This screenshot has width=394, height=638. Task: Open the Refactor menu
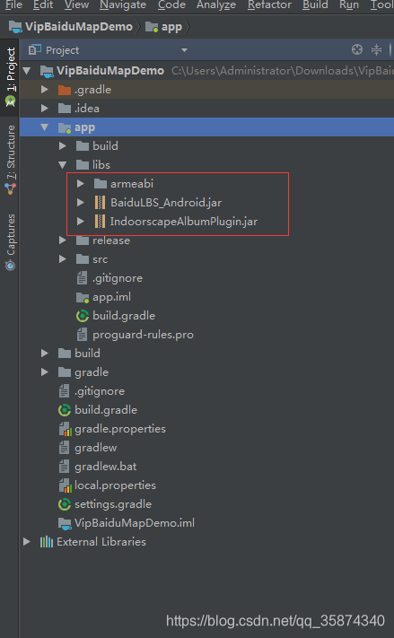click(269, 4)
